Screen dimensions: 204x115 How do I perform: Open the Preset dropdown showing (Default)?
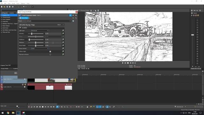48,21
